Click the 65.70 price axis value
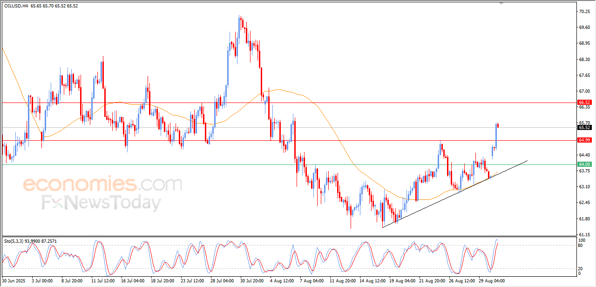This screenshot has width=596, height=287. (584, 123)
